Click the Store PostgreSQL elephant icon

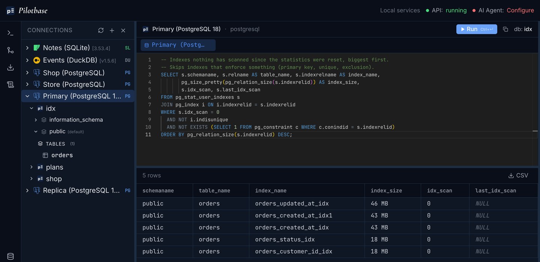pos(36,84)
